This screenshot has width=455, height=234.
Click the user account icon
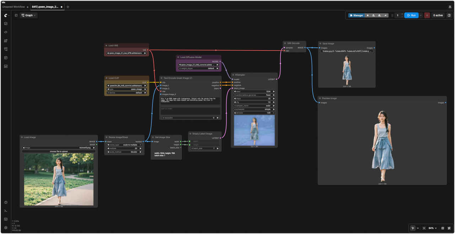[x=450, y=7]
